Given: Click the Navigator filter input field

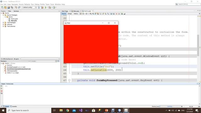Looking at the screenshot, I should tap(43, 61).
